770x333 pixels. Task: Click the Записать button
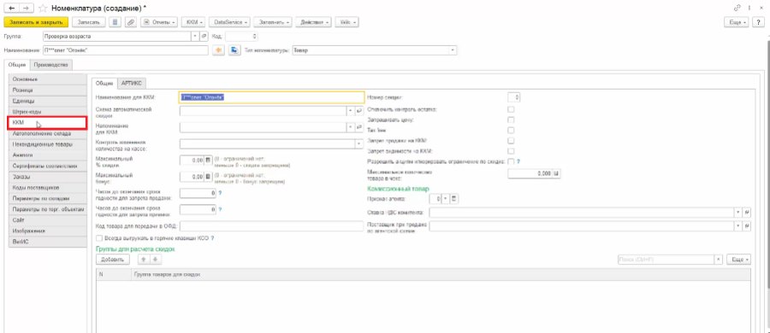coord(89,22)
